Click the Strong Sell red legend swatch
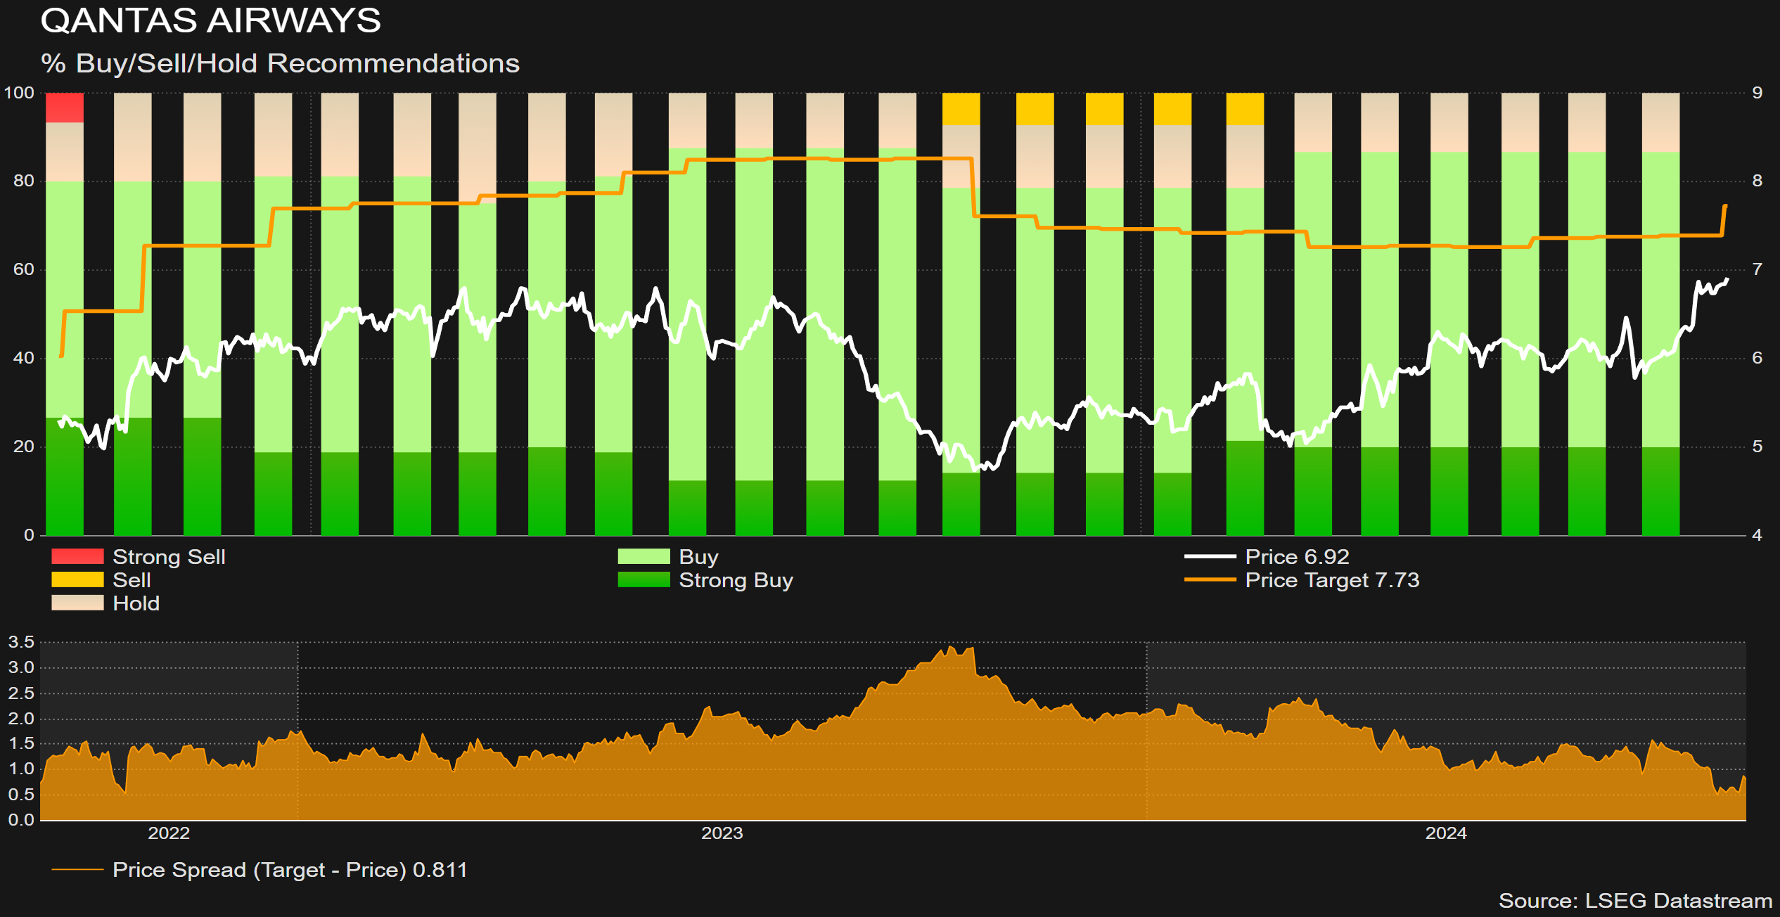Image resolution: width=1780 pixels, height=917 pixels. pos(77,556)
